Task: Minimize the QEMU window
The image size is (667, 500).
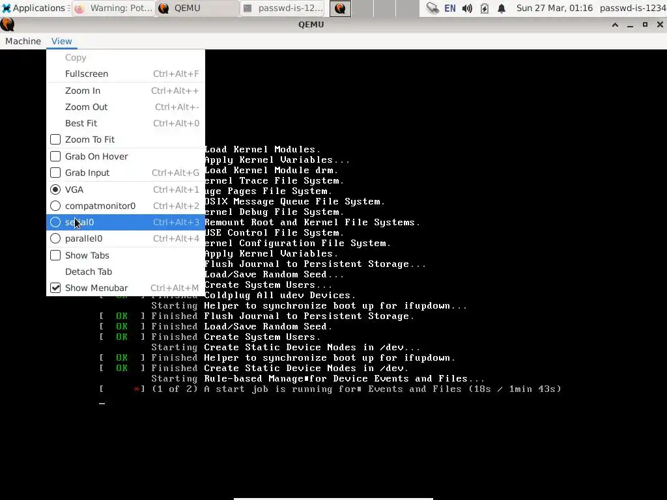Action: click(630, 25)
